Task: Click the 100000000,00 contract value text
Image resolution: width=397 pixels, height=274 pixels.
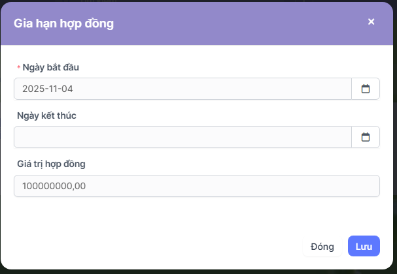Action: point(54,186)
